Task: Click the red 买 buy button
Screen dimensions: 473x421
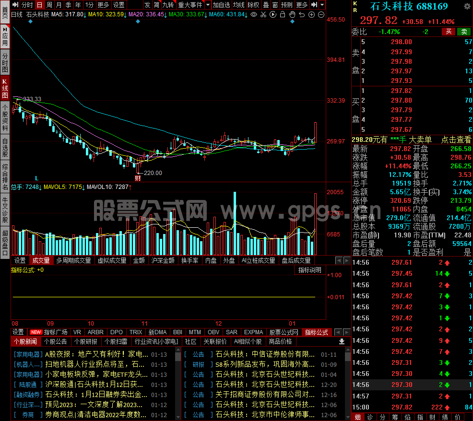Action: pos(449,32)
